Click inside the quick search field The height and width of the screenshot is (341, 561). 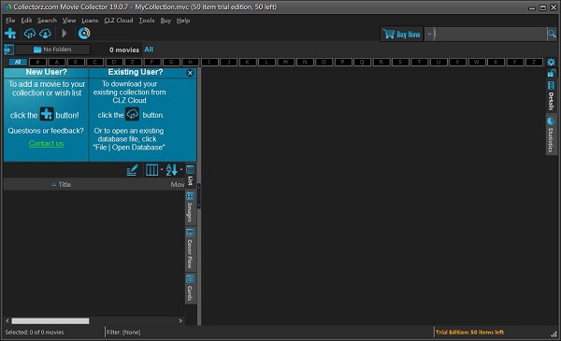pyautogui.click(x=490, y=35)
